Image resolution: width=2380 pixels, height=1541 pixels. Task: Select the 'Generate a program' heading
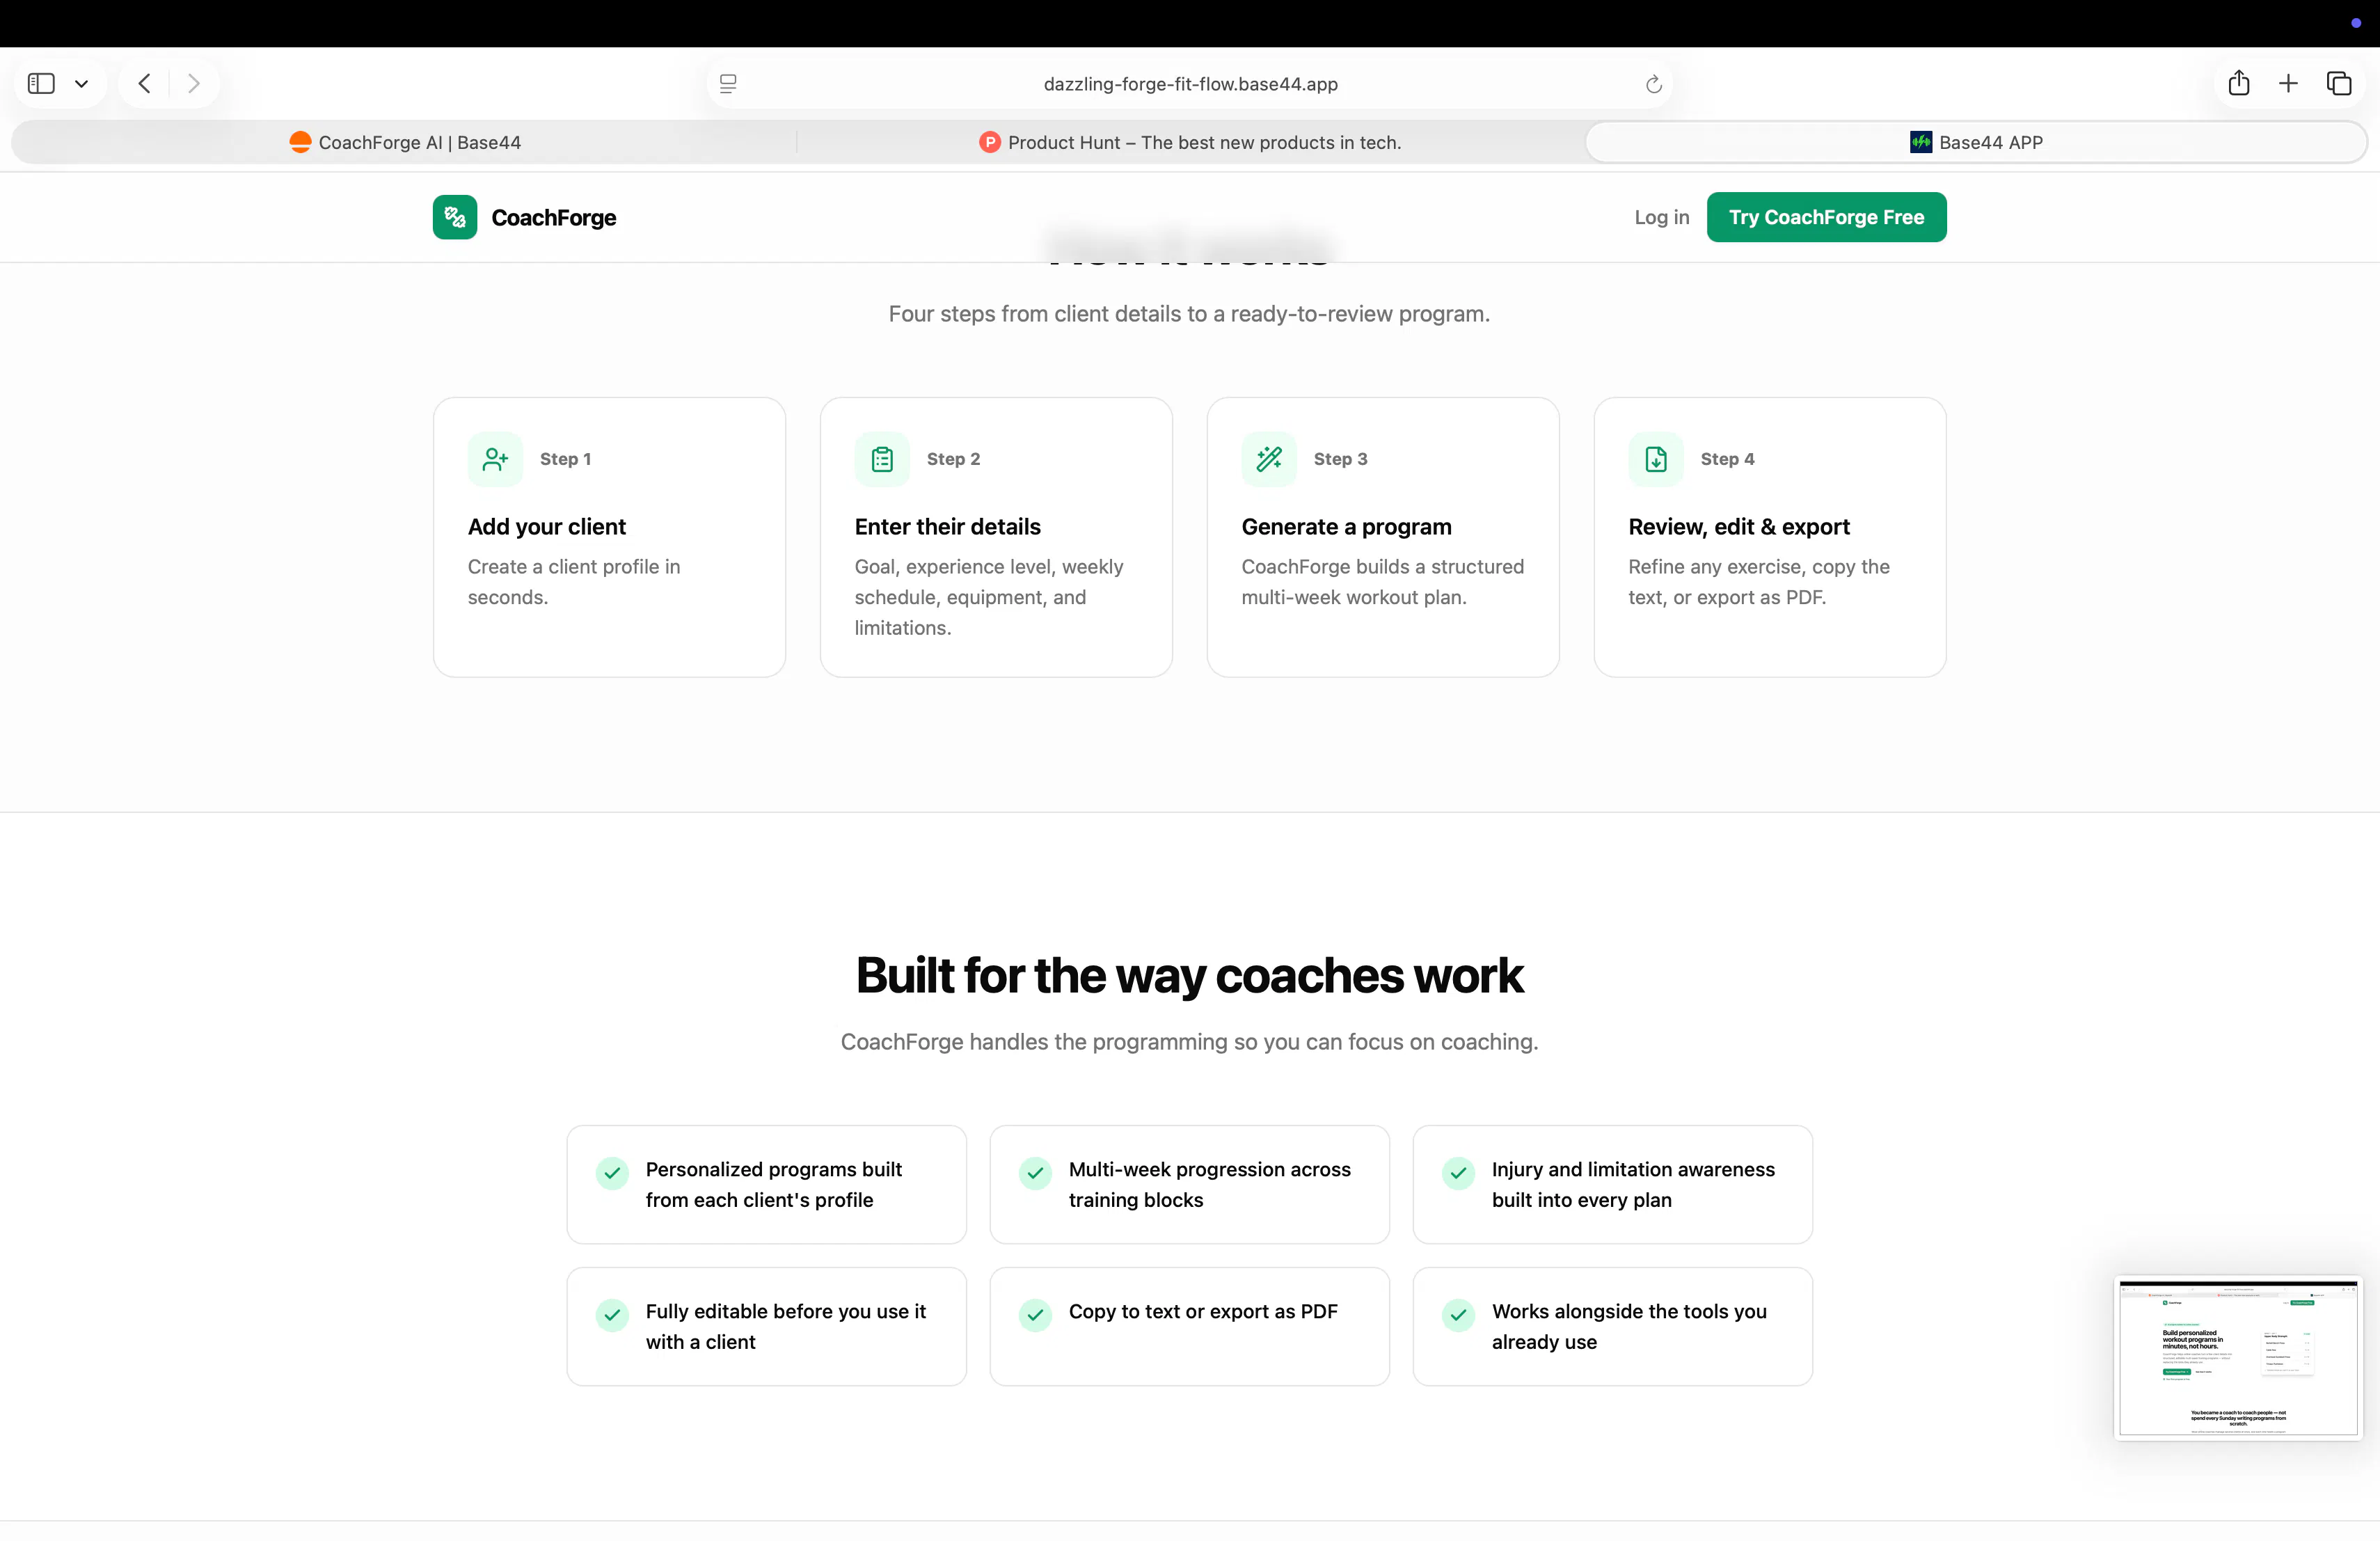point(1346,527)
